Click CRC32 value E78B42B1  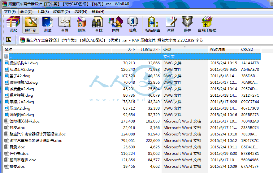[250, 153]
